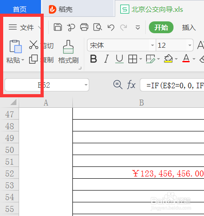Expand the fill color palette arrow

click(x=176, y=59)
